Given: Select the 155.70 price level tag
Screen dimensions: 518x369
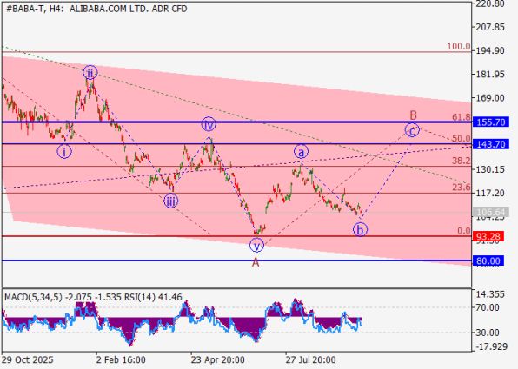Looking at the screenshot, I should [491, 122].
